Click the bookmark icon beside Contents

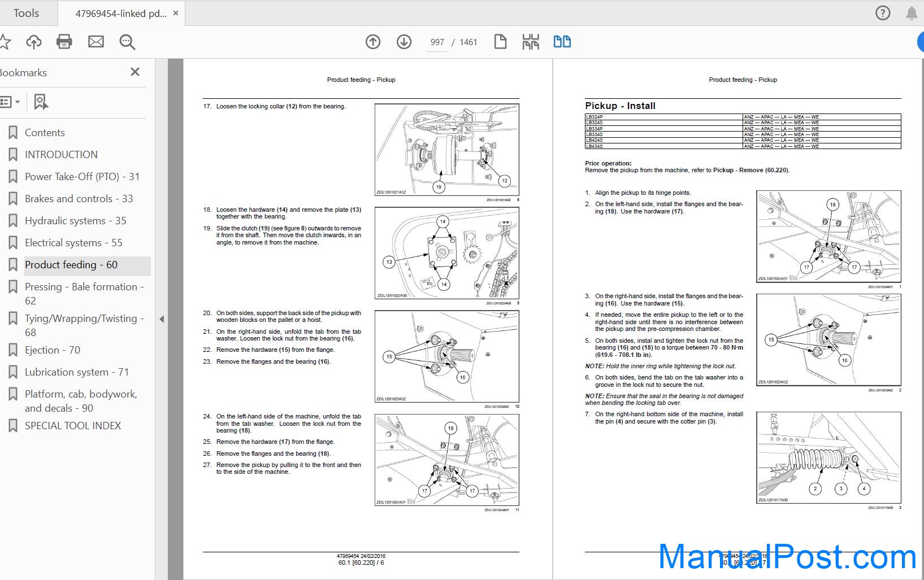tap(13, 133)
